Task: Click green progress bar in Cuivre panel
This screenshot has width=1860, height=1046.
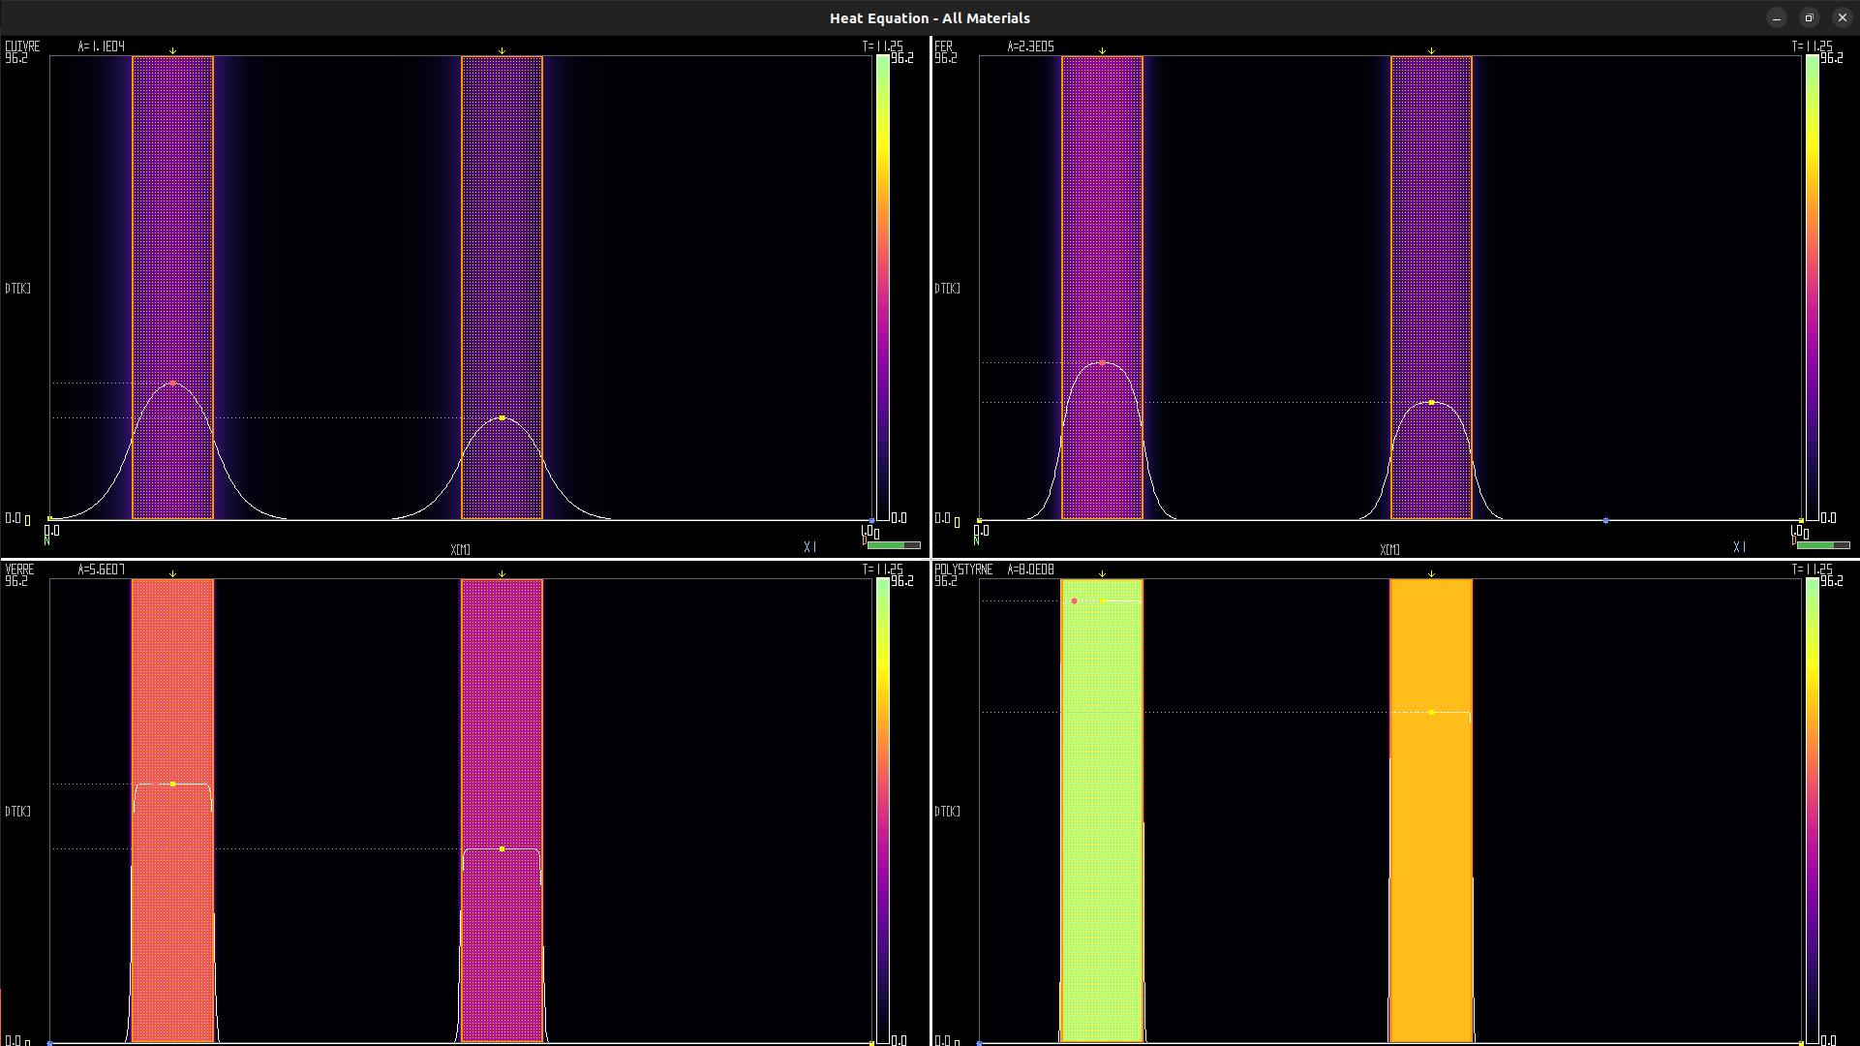Action: pyautogui.click(x=893, y=545)
